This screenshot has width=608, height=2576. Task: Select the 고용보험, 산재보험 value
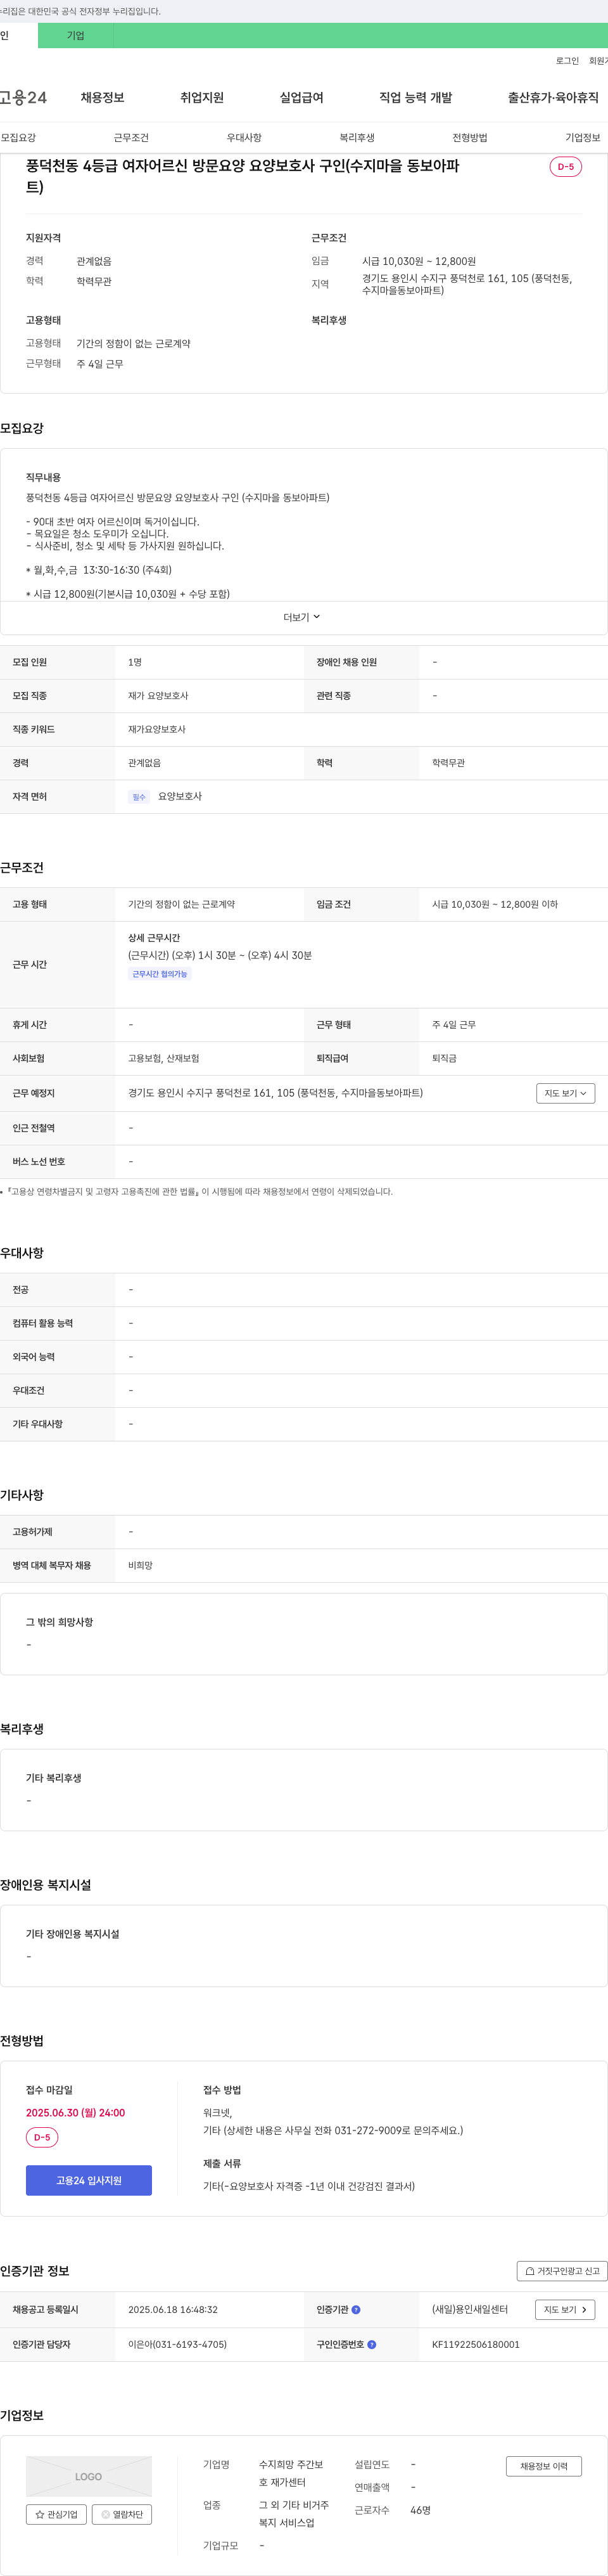(x=164, y=1058)
